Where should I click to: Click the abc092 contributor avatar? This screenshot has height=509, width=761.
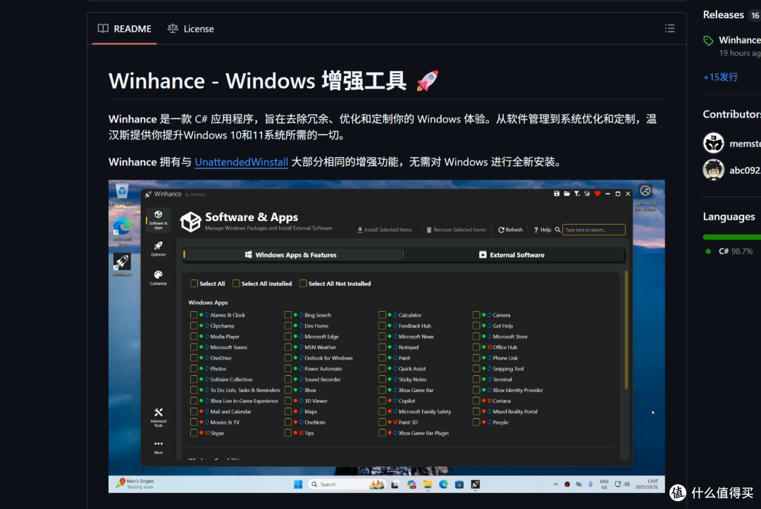[713, 170]
